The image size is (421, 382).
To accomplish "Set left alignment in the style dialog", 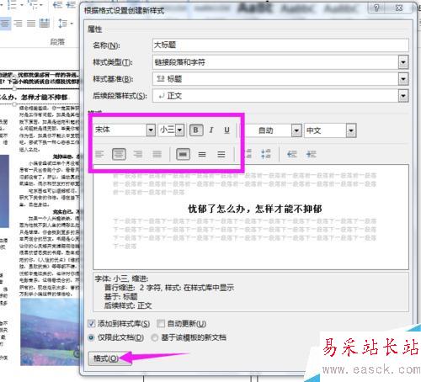I will (x=99, y=154).
